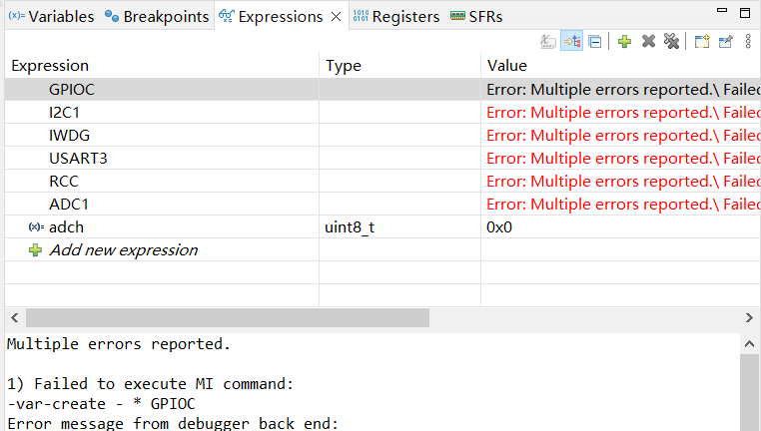Click green plus Create New Expression toolbar icon
Viewport: 761px width, 431px height.
(624, 42)
